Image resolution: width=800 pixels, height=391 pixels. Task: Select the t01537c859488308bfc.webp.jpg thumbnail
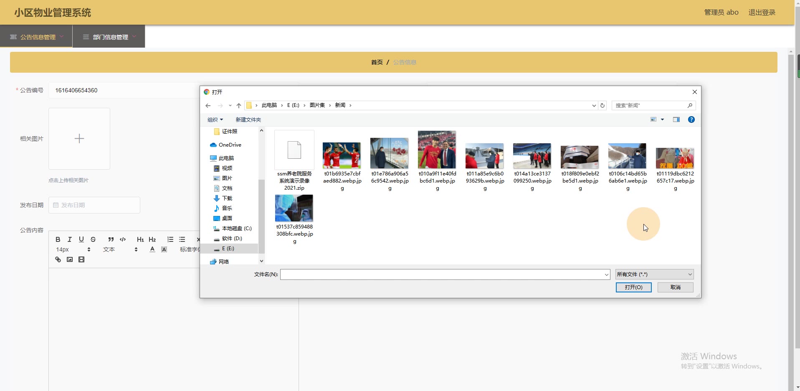coord(294,208)
